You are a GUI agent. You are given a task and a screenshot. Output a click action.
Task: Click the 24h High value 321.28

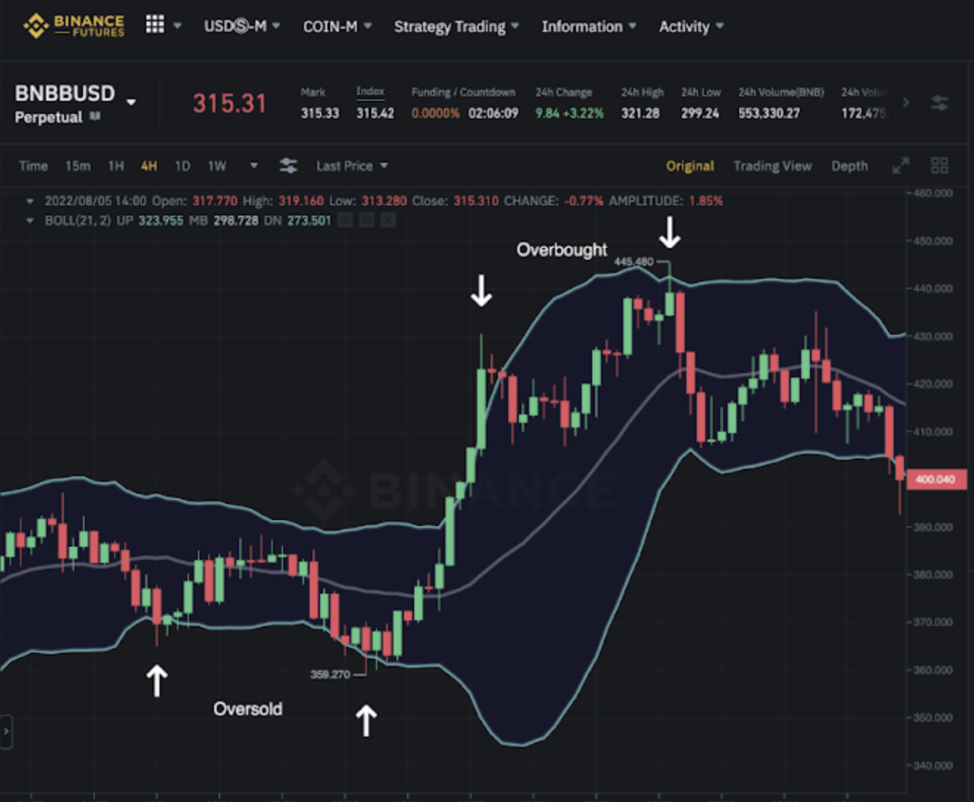(640, 113)
